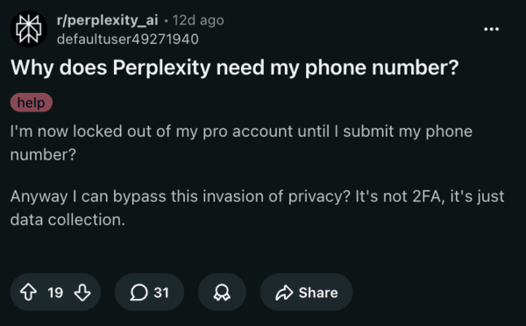Downvote the post with the down arrow

82,292
